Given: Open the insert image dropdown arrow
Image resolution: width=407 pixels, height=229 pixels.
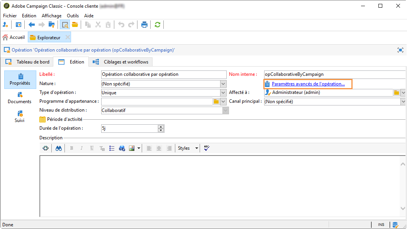Looking at the screenshot, I should pyautogui.click(x=139, y=148).
